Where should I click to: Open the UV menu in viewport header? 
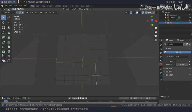57,13
